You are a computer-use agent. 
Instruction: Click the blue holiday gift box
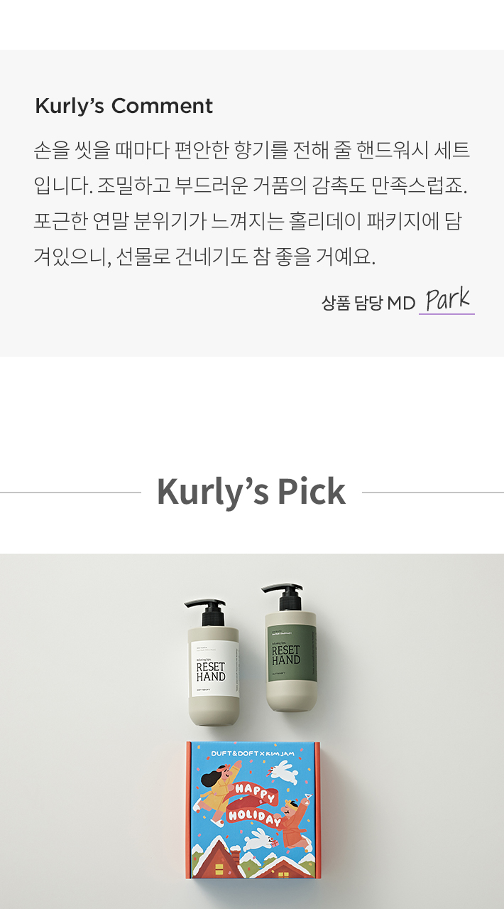click(253, 810)
